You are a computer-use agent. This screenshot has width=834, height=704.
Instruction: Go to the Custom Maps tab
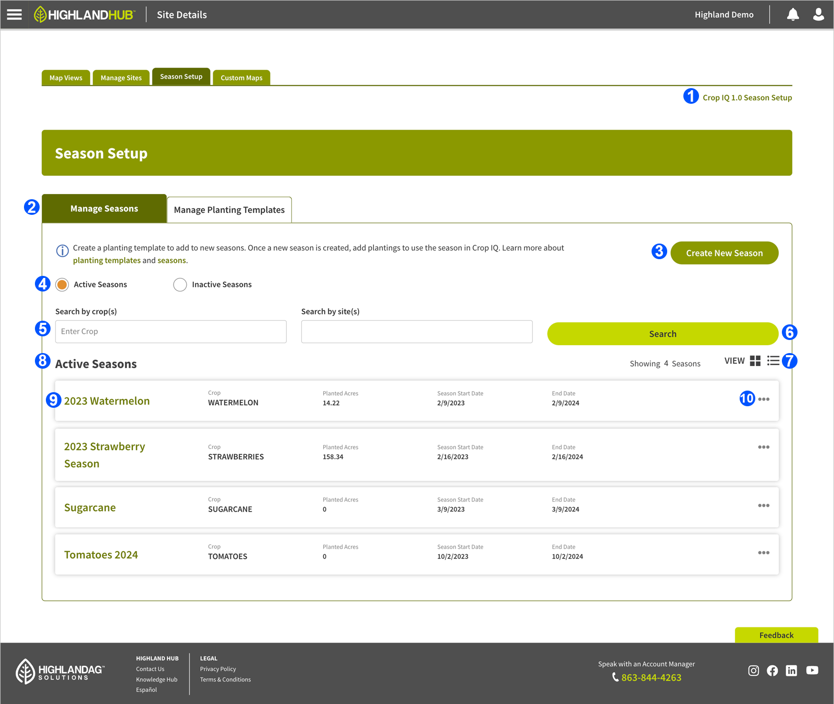click(241, 78)
